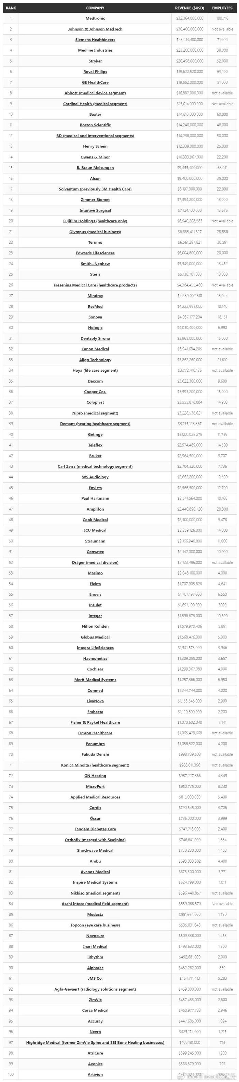This screenshot has height=1082, width=239.
Task: Select the Royal Philips link
Action: (95, 72)
